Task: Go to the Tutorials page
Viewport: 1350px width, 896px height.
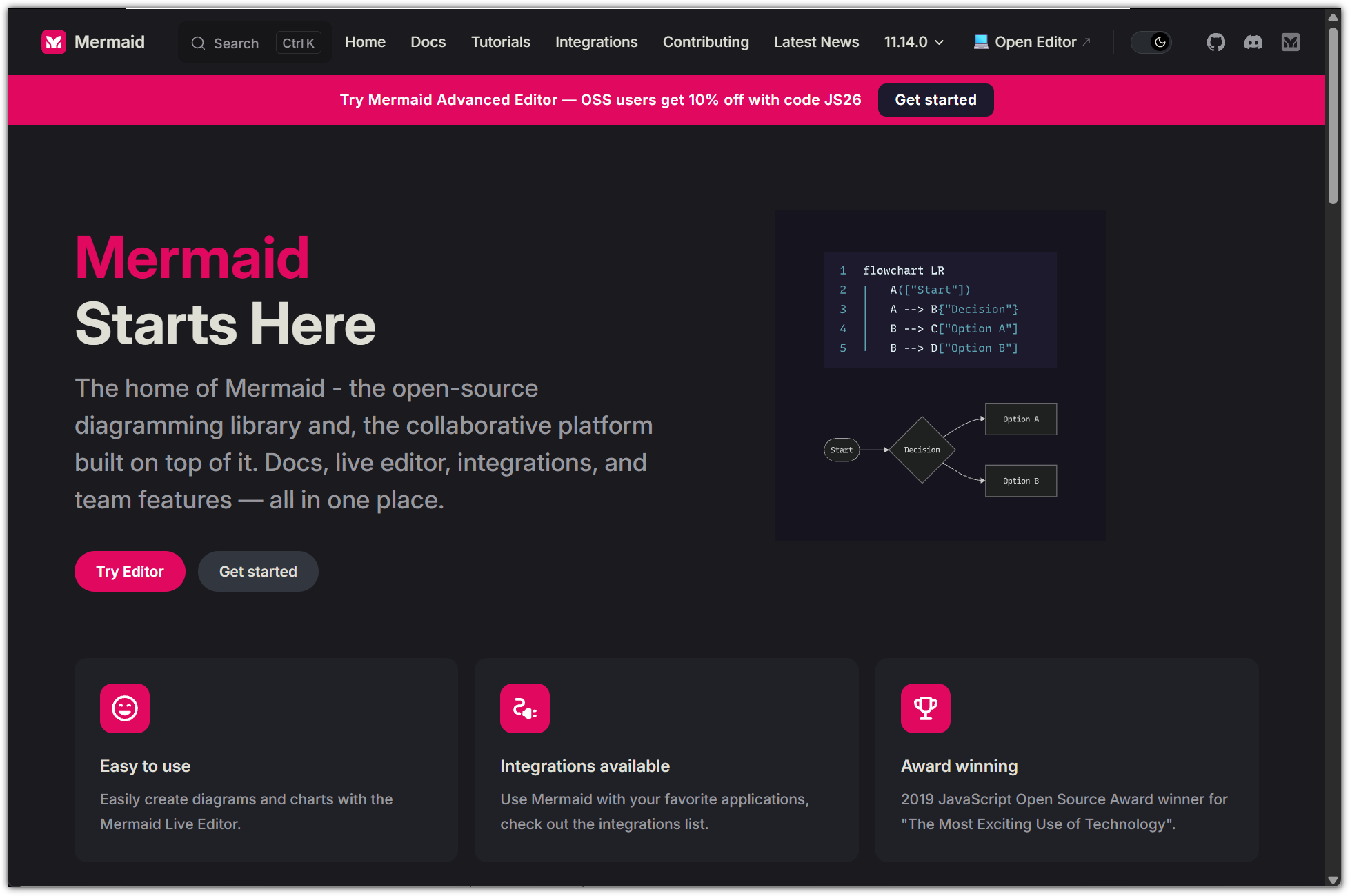Action: (500, 42)
